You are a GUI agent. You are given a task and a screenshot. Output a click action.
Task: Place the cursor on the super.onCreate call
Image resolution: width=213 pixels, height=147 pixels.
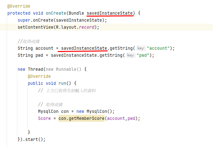point(62,20)
